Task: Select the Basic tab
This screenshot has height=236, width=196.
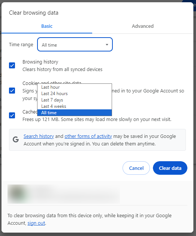Action: tap(47, 26)
